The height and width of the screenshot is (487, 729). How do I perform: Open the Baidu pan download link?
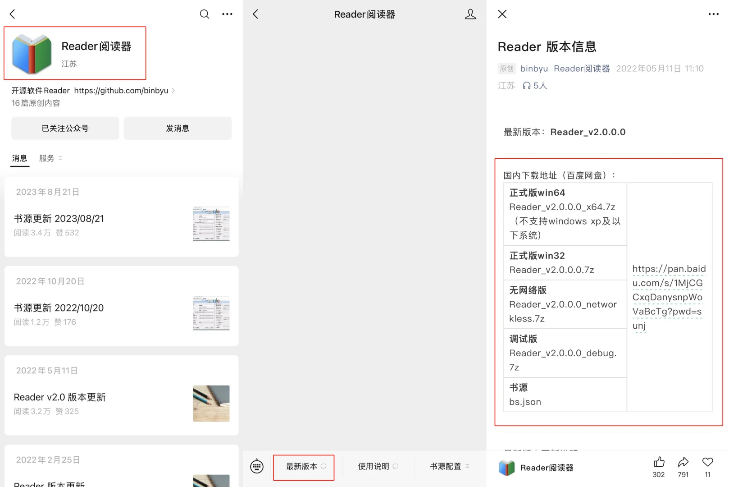tap(669, 297)
